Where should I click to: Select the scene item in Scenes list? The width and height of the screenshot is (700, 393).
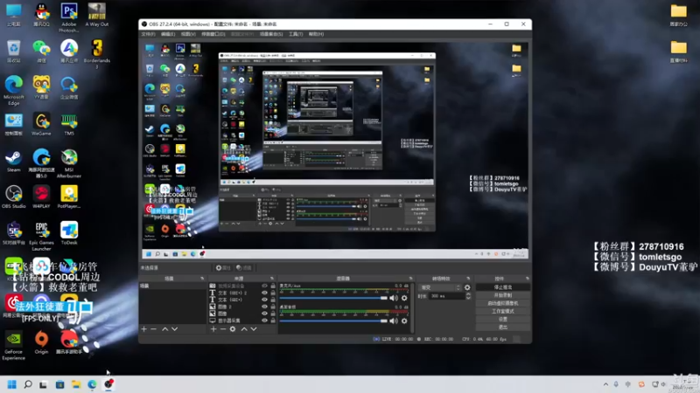coord(172,286)
